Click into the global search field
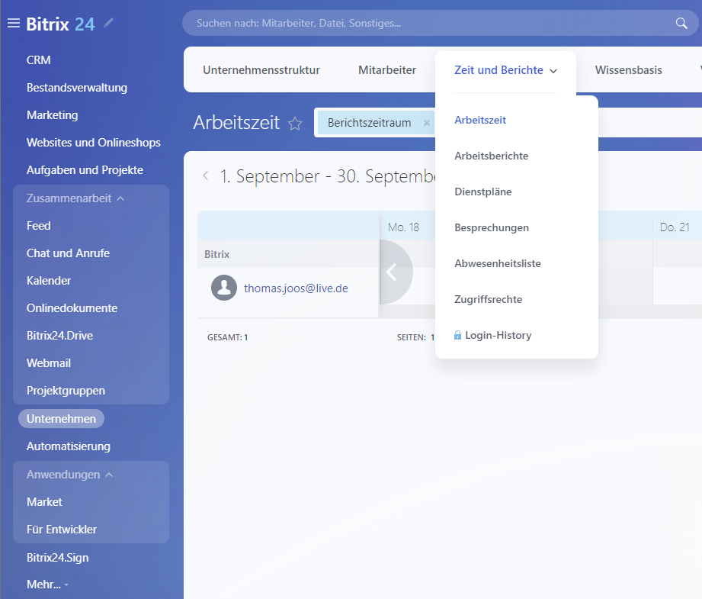 [x=427, y=24]
